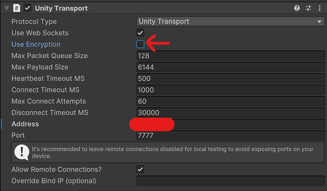Click the C# script icon next to Unity Transport

(x=17, y=8)
